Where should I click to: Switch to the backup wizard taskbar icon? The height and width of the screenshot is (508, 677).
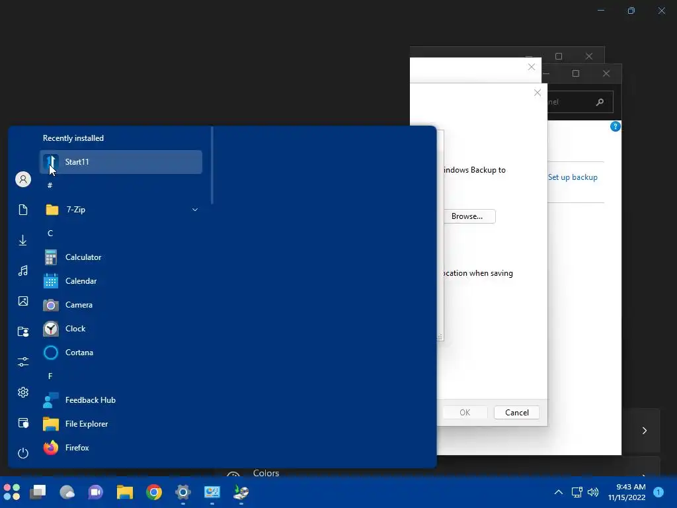click(241, 492)
